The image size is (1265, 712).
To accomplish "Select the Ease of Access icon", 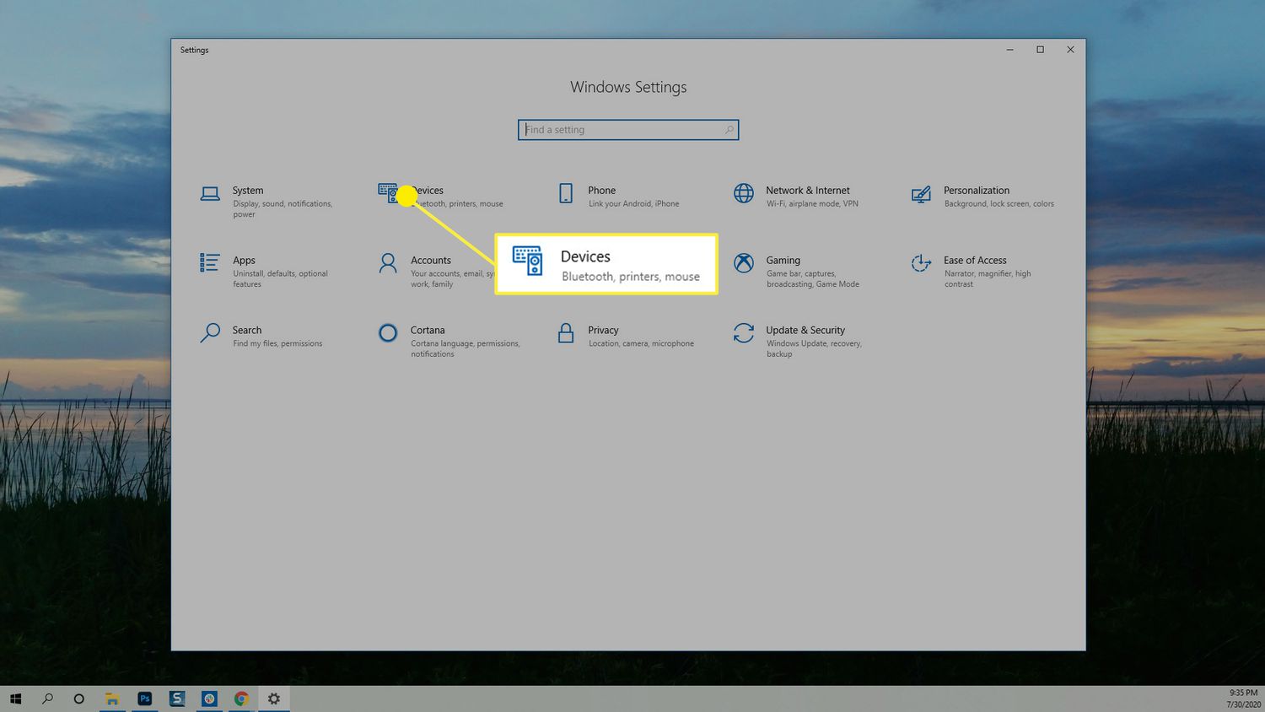I will click(x=921, y=263).
